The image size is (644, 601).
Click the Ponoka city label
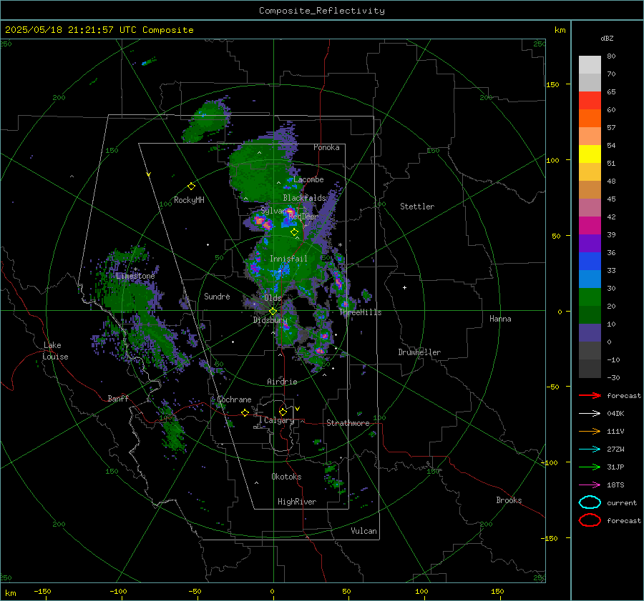(326, 147)
